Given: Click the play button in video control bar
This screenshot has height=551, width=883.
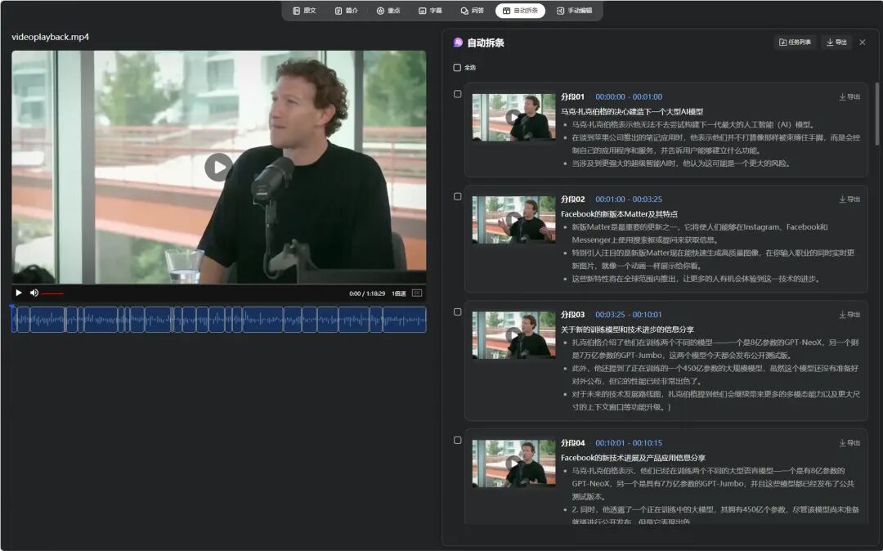Looking at the screenshot, I should (19, 293).
